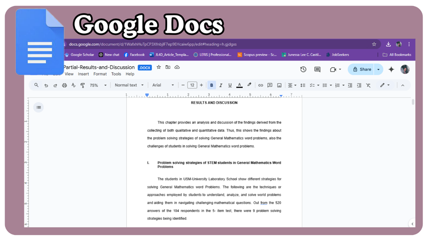The image size is (429, 241).
Task: Open the Chrome three-dot menu
Action: pos(409,44)
